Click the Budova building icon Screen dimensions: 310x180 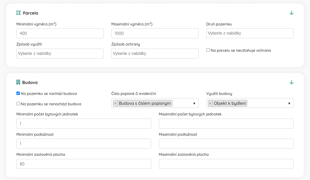(18, 82)
